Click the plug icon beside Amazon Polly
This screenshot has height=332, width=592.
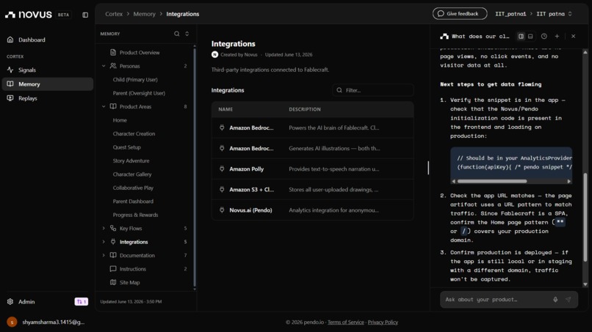[222, 169]
